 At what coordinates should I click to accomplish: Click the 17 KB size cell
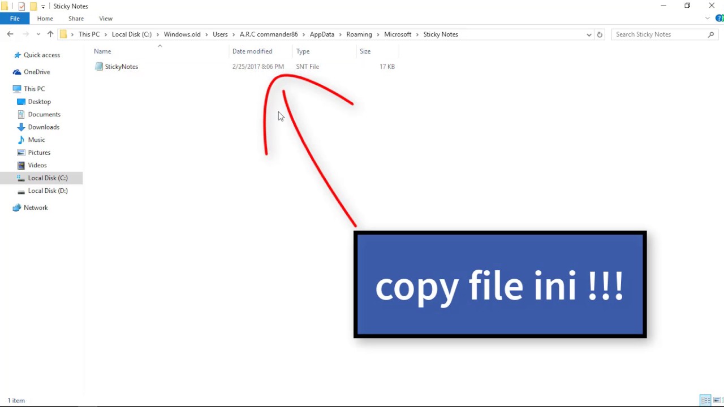(x=387, y=67)
